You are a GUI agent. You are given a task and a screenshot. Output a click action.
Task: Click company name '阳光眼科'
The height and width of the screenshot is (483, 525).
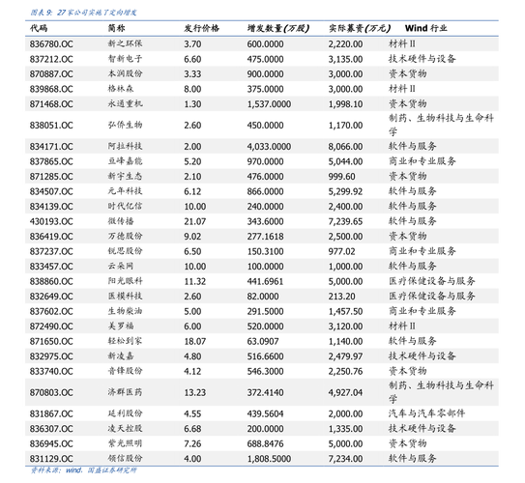pos(125,281)
